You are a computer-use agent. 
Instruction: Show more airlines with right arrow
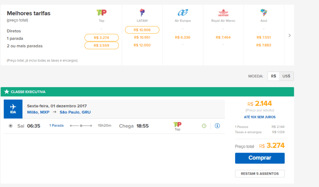290,36
